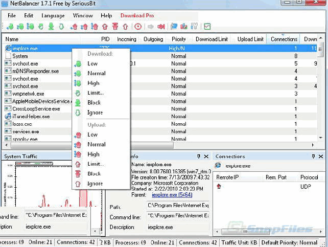
Task: Open the Window menu
Action: 83,15
